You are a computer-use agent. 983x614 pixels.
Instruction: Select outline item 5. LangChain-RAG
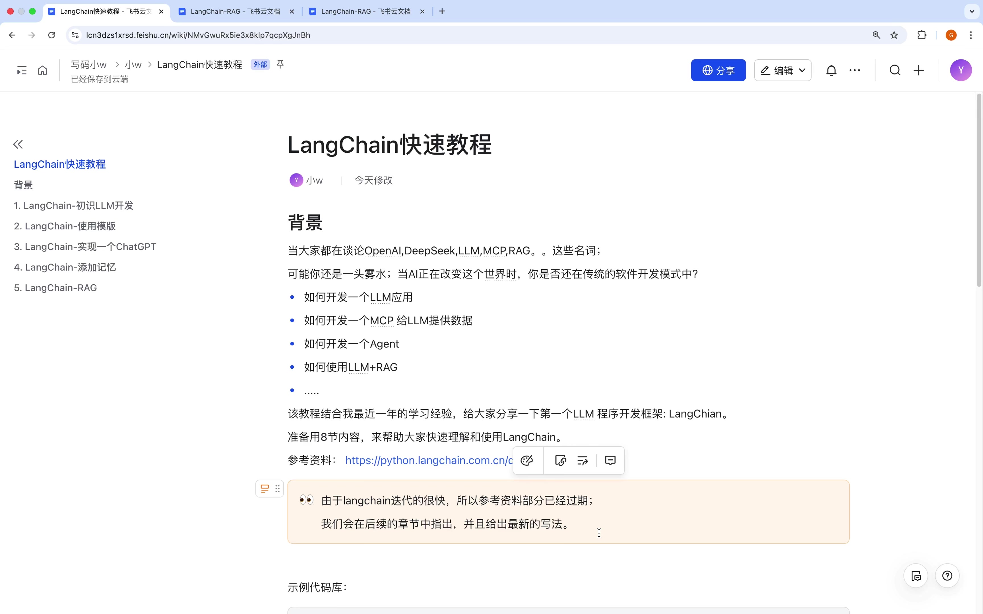coord(55,287)
